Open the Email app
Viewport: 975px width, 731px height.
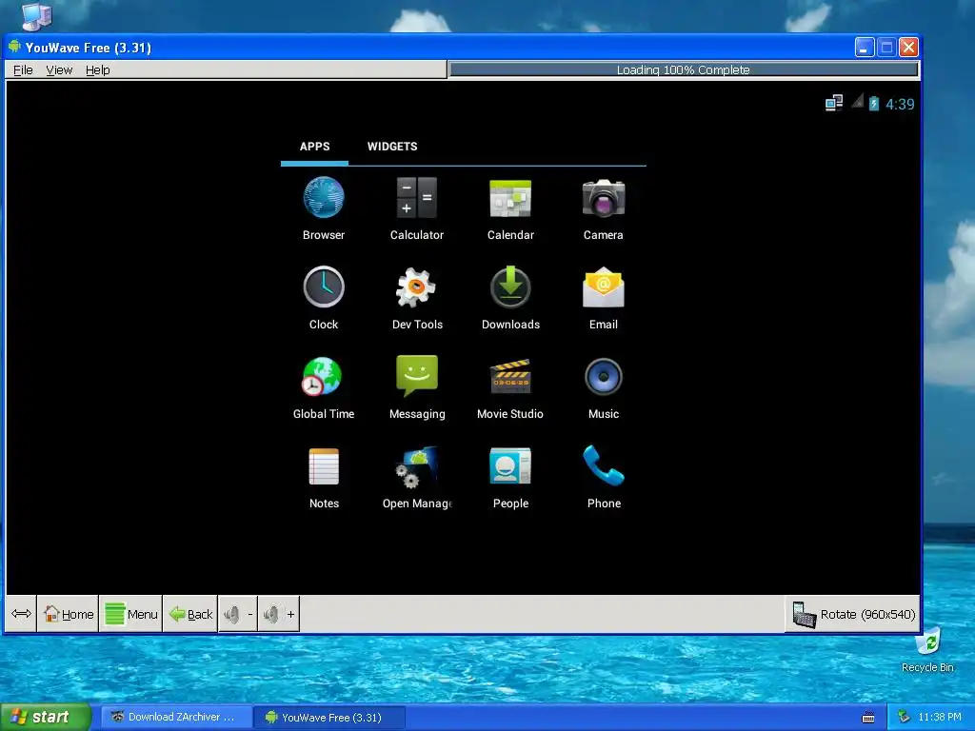tap(603, 298)
